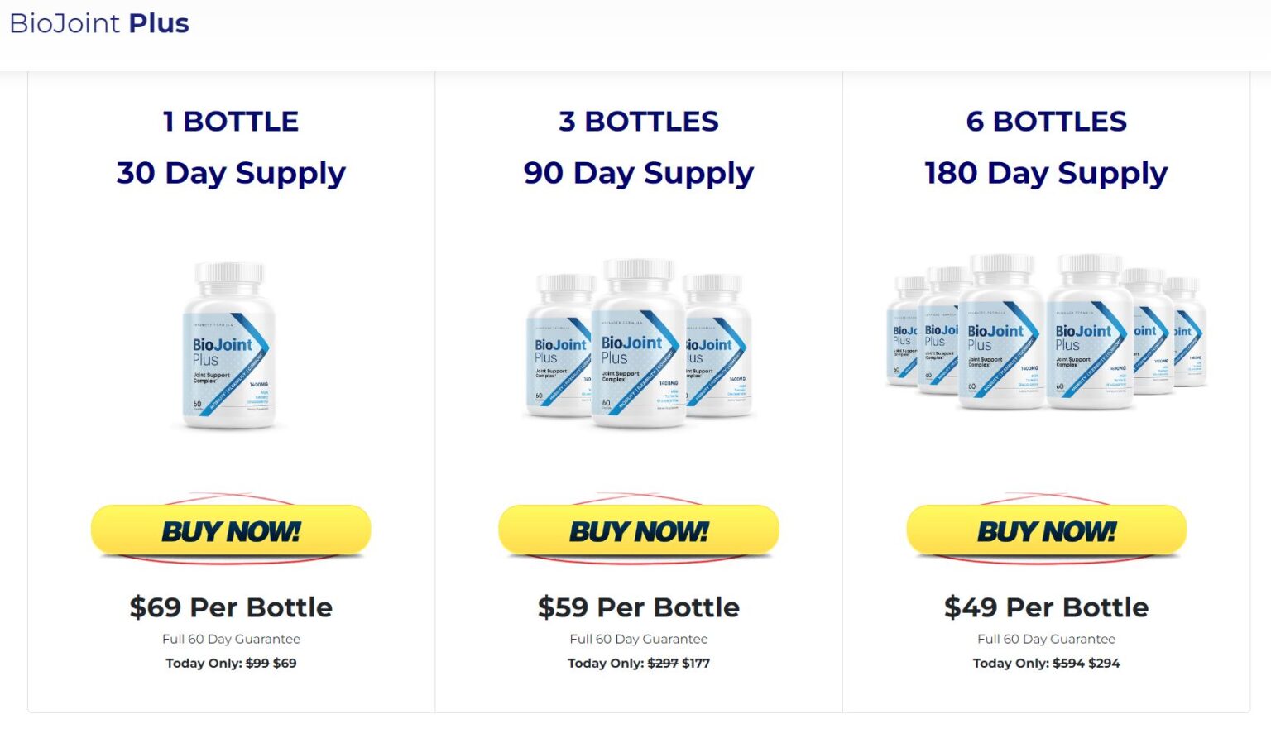Select the three bottles product image
The image size is (1271, 729).
click(x=639, y=343)
